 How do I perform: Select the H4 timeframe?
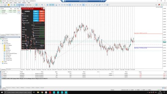73,5
